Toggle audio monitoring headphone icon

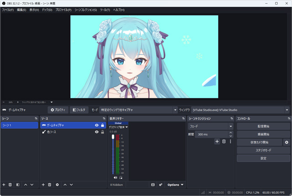pyautogui.click(x=121, y=178)
